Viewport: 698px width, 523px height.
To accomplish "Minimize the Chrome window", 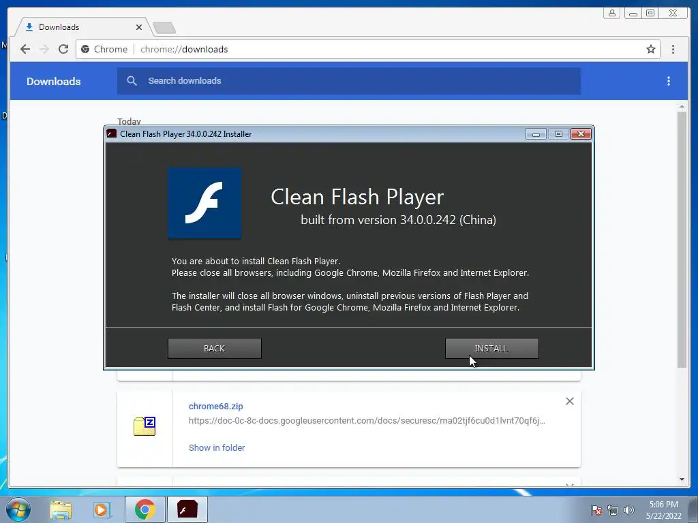I will (633, 13).
